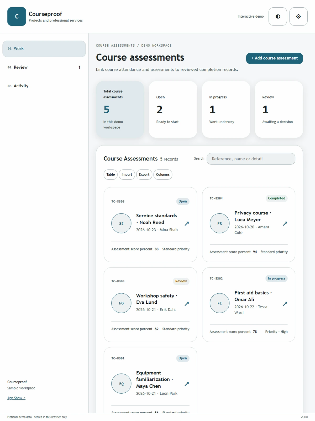Image resolution: width=315 pixels, height=421 pixels.
Task: Open the arrow icon for Service standards
Action: point(187,223)
